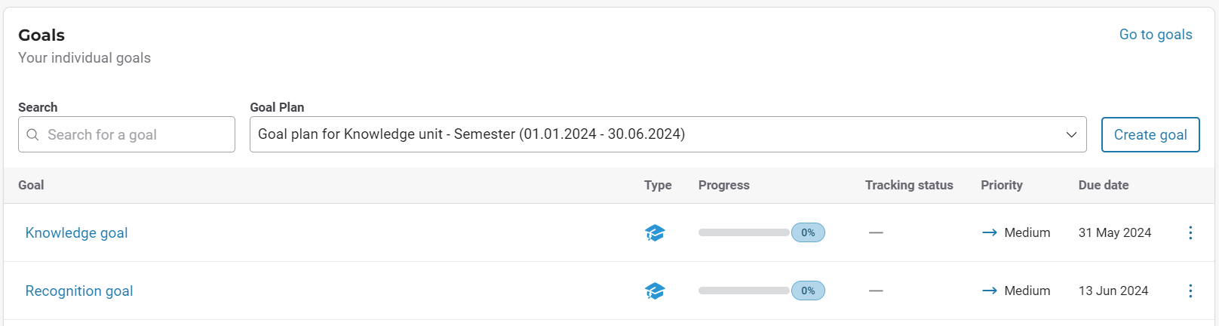
Task: Click the Create goal button
Action: coord(1150,135)
